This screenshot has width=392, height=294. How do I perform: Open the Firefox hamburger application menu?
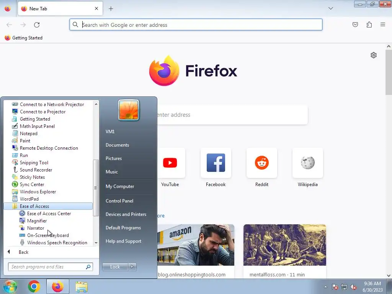383,24
